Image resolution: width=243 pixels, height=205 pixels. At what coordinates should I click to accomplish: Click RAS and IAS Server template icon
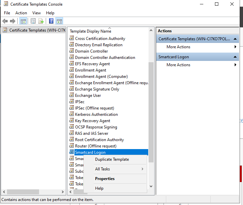71,133
